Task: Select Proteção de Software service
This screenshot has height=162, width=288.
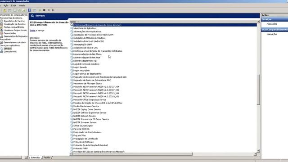Action: coord(83,142)
